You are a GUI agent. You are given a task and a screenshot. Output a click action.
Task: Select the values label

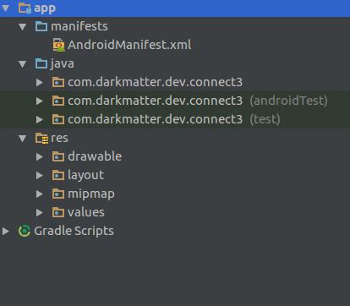(x=86, y=212)
